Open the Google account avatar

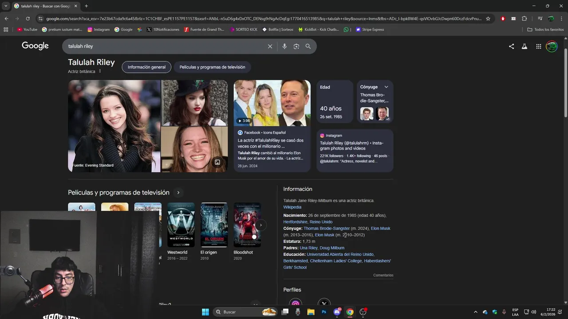click(552, 47)
